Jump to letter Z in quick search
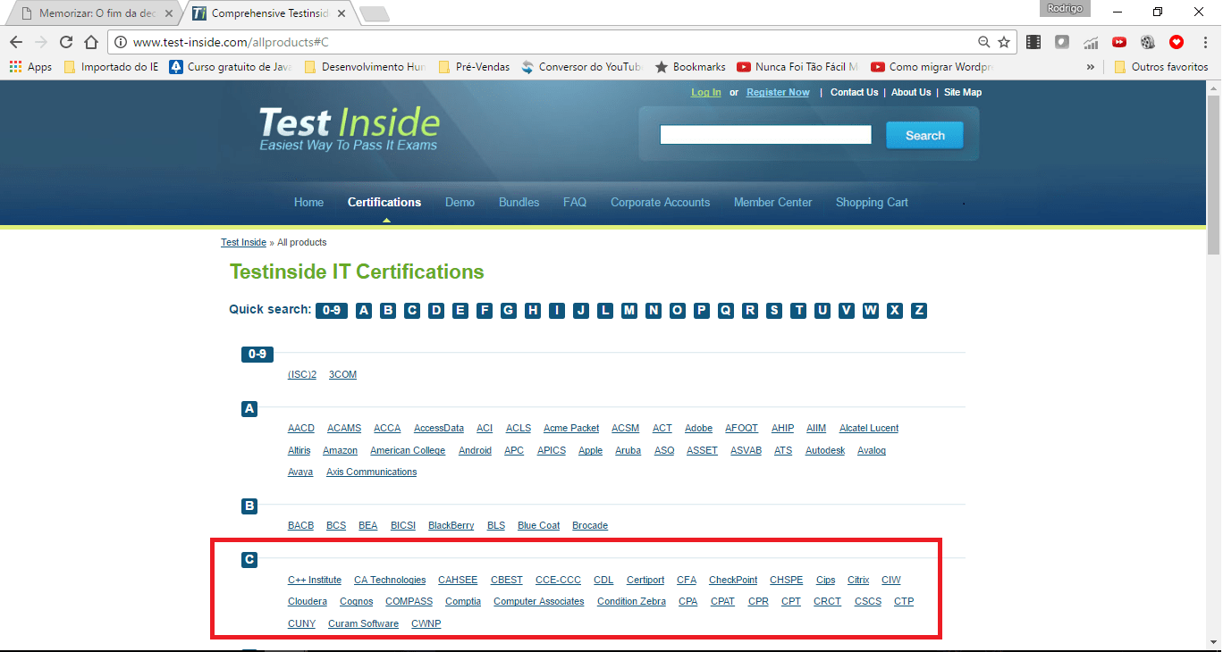 click(919, 310)
